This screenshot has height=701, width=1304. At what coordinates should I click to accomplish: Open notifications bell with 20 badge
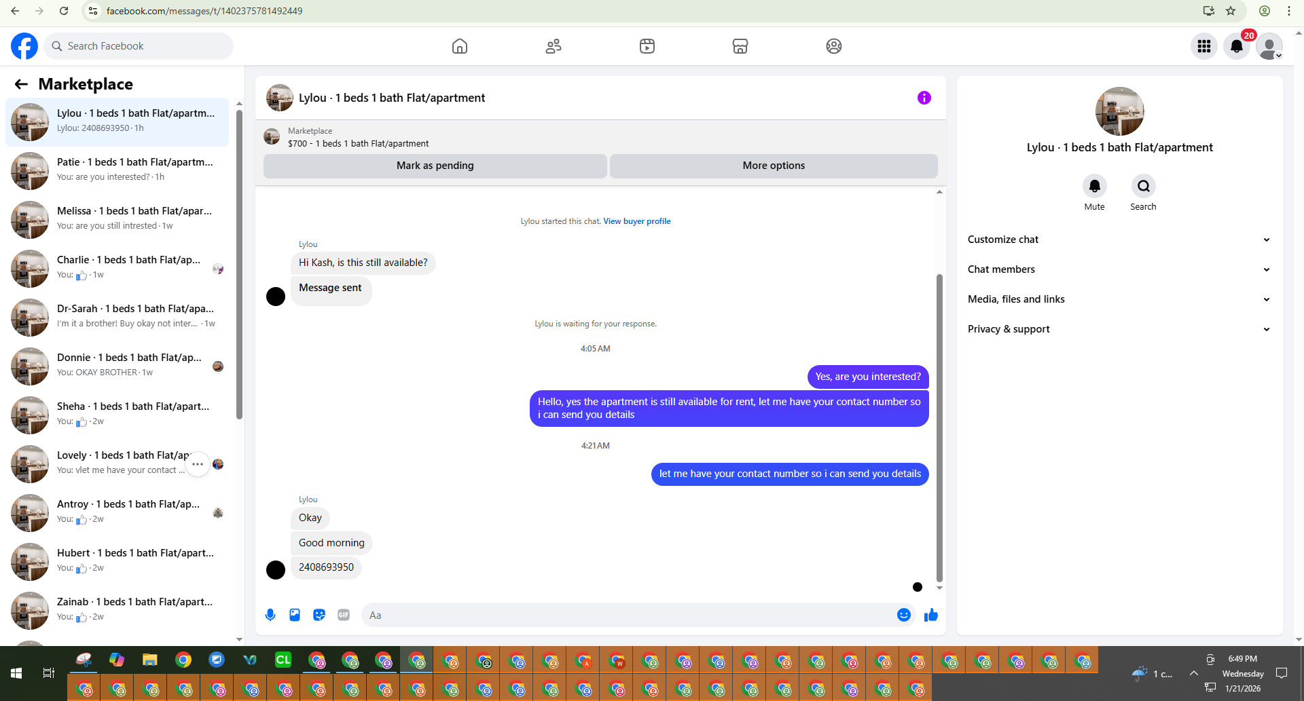coord(1237,46)
